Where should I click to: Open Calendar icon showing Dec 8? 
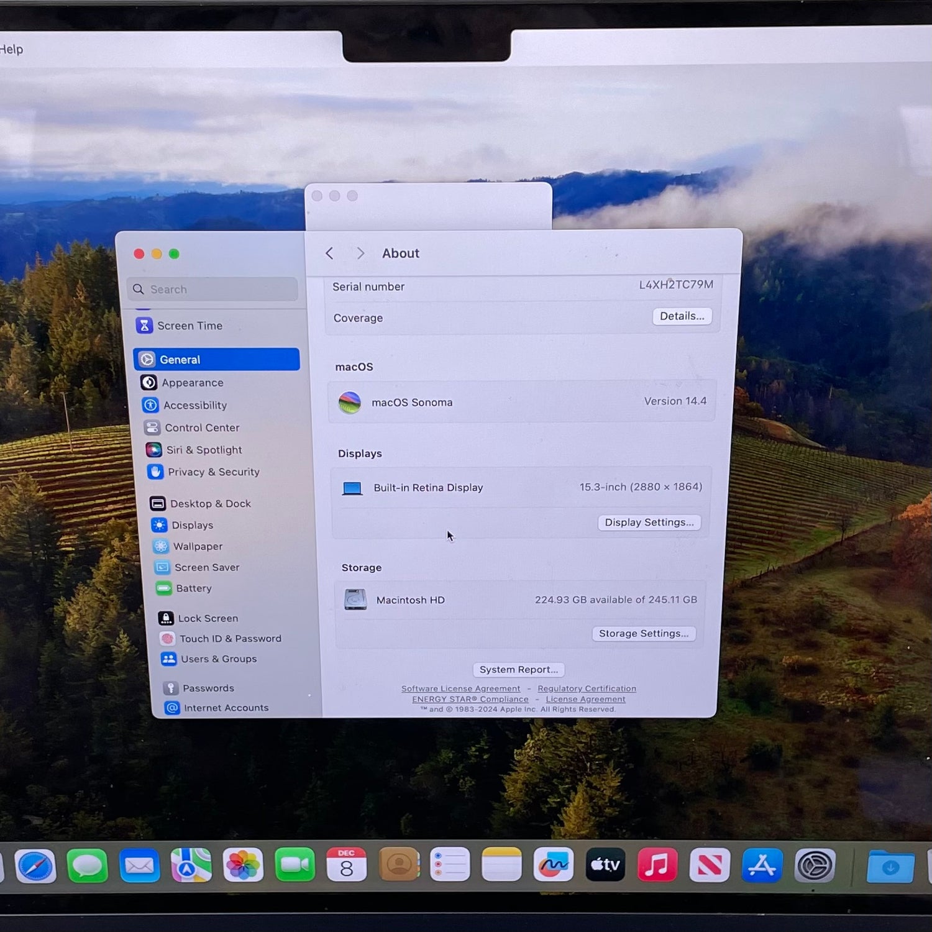(x=346, y=865)
